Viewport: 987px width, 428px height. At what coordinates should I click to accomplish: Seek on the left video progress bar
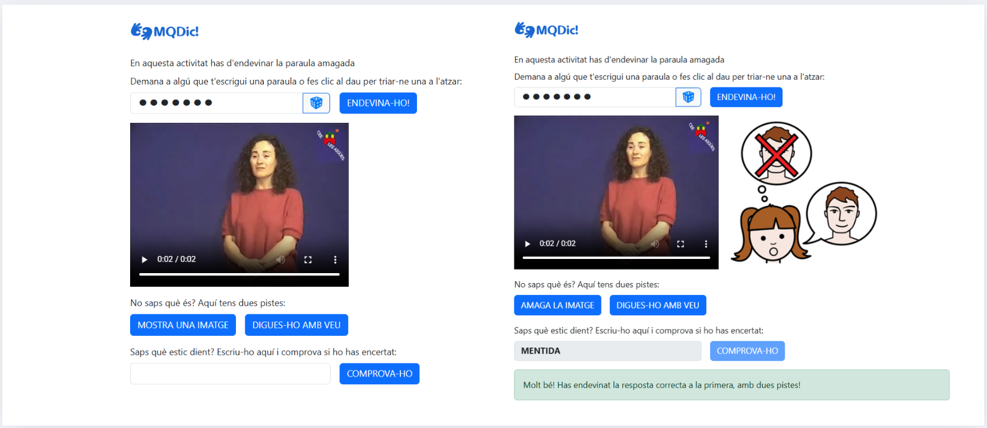(239, 274)
